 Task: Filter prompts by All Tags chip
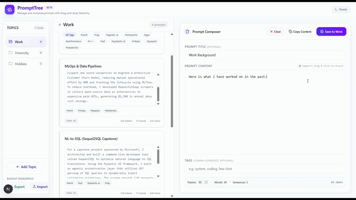[x=70, y=35]
